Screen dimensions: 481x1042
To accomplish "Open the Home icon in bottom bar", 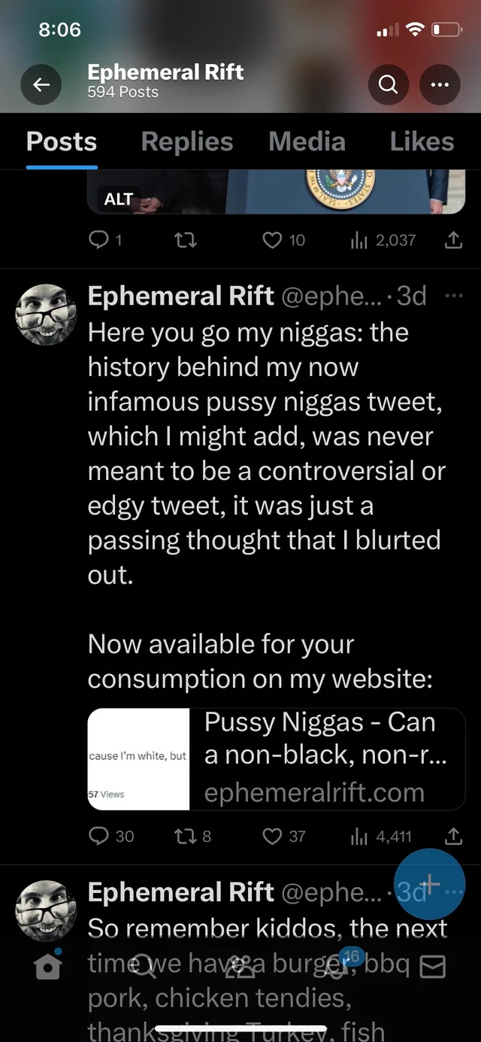I will 48,966.
